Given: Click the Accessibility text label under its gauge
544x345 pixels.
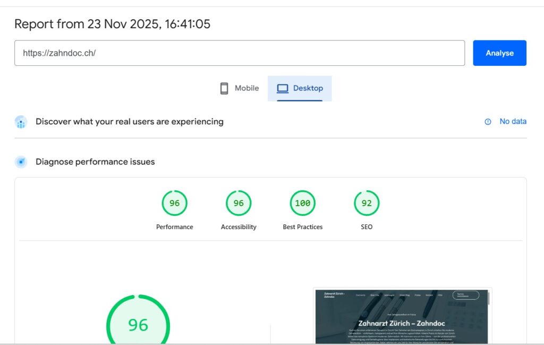Looking at the screenshot, I should pyautogui.click(x=239, y=227).
